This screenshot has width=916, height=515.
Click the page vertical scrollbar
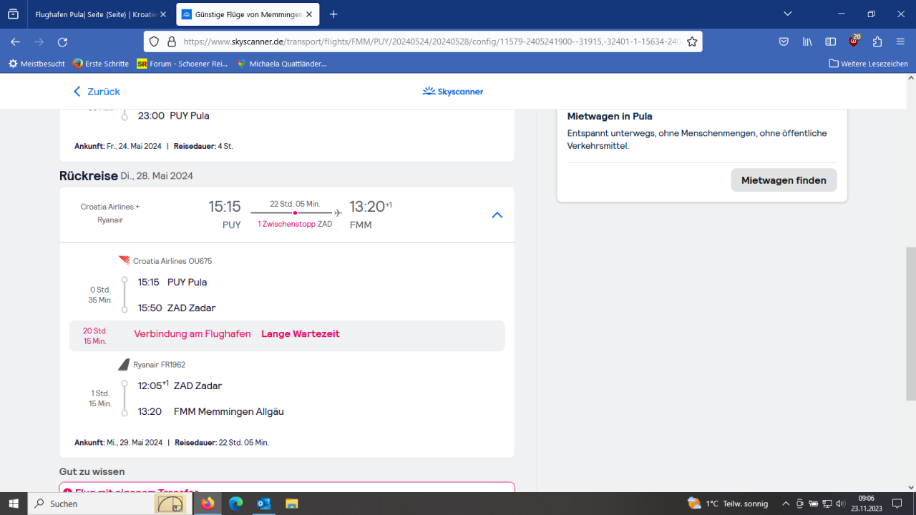click(x=910, y=322)
